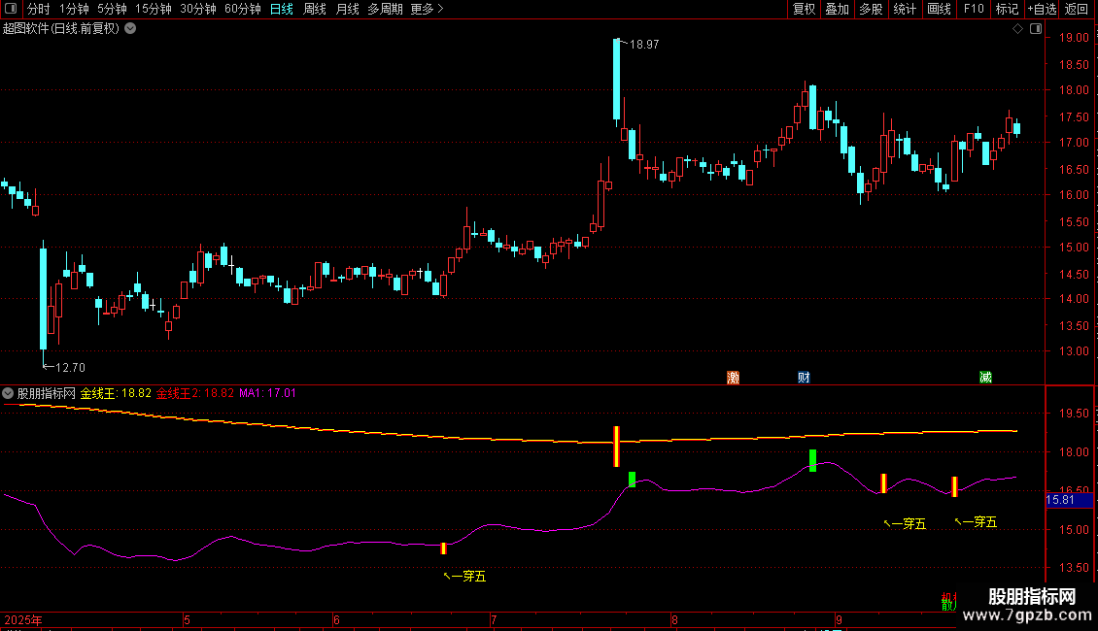Click the 2025年 date axis label
Screen dimensions: 1098x631
[23, 620]
